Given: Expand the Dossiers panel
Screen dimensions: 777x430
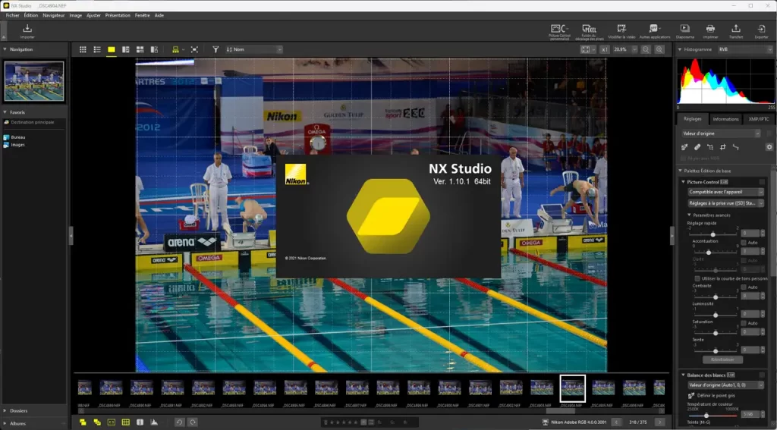Looking at the screenshot, I should point(5,411).
